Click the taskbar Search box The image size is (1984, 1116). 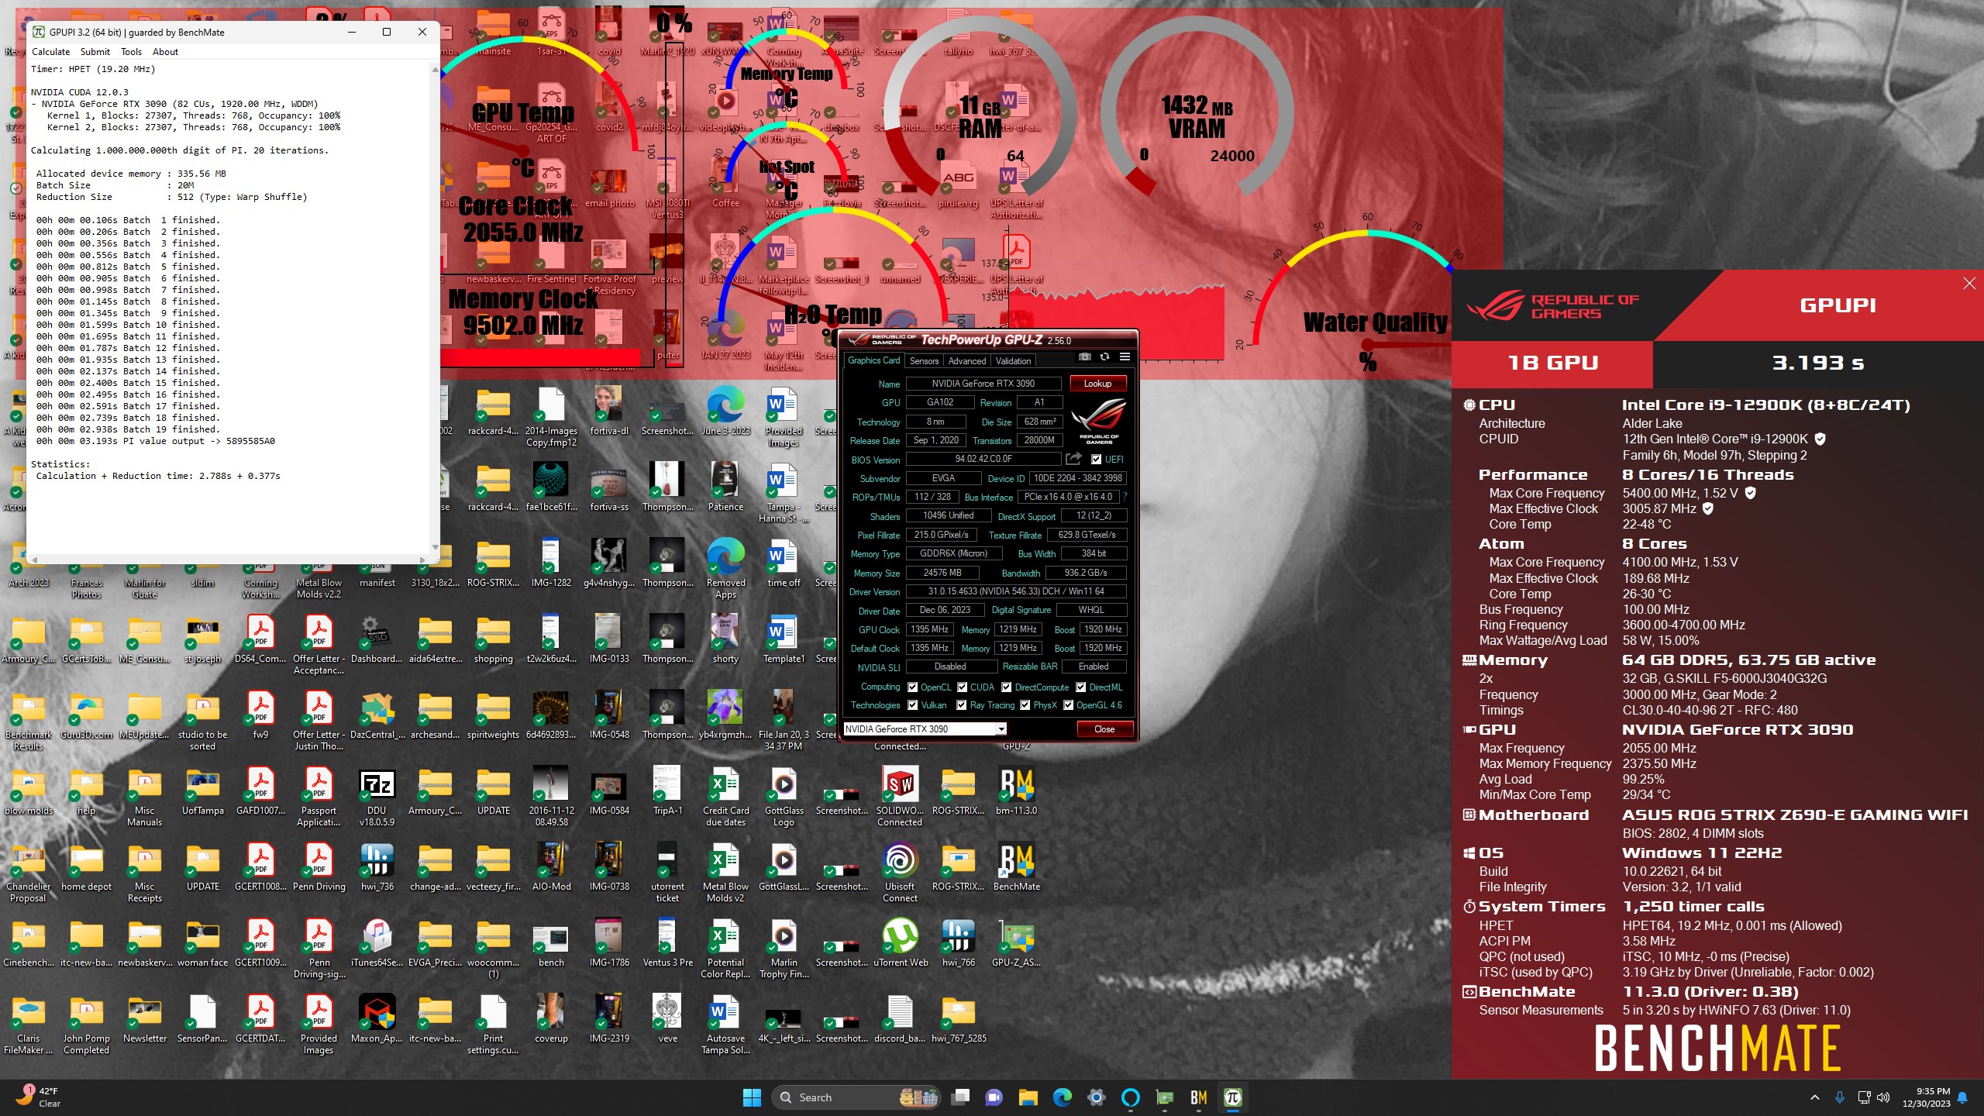pyautogui.click(x=856, y=1097)
